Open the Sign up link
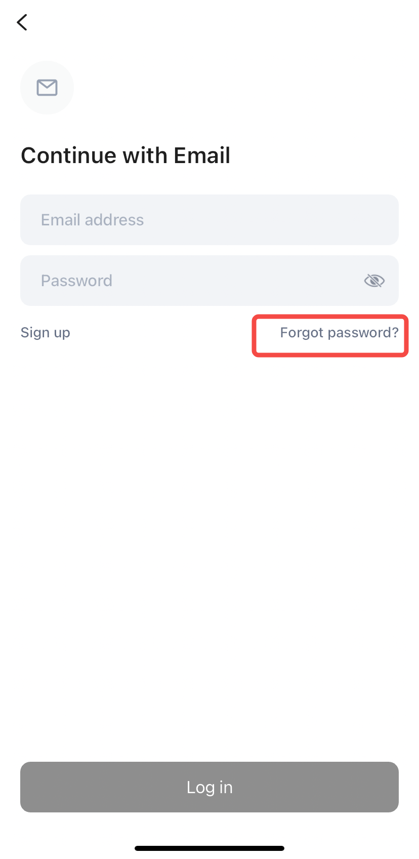 46,333
